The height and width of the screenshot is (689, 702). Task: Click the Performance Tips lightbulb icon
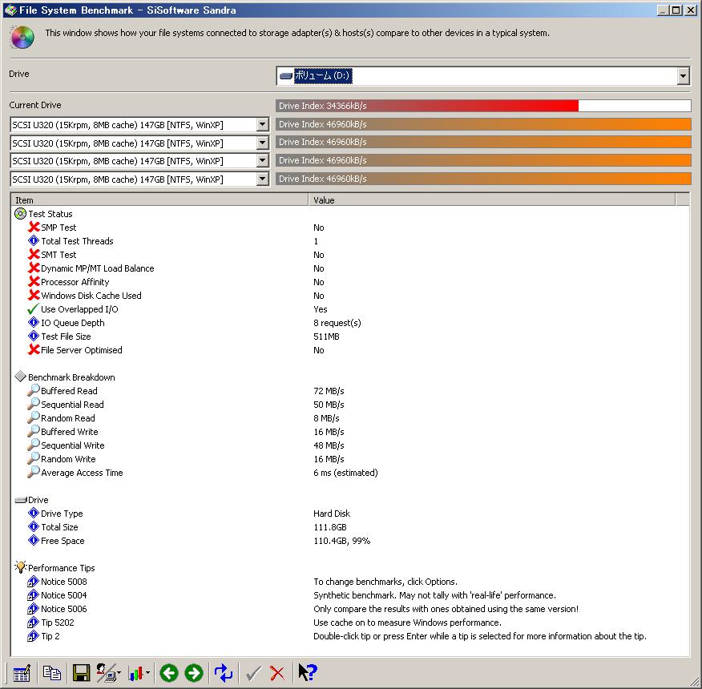(21, 567)
